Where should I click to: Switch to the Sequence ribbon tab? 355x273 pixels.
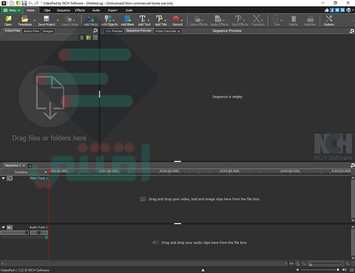[63, 10]
